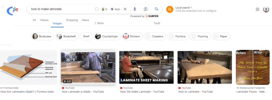Tick the Surfer checkbox in search bar
Screen dimensions: 272x100
click(x=97, y=9)
